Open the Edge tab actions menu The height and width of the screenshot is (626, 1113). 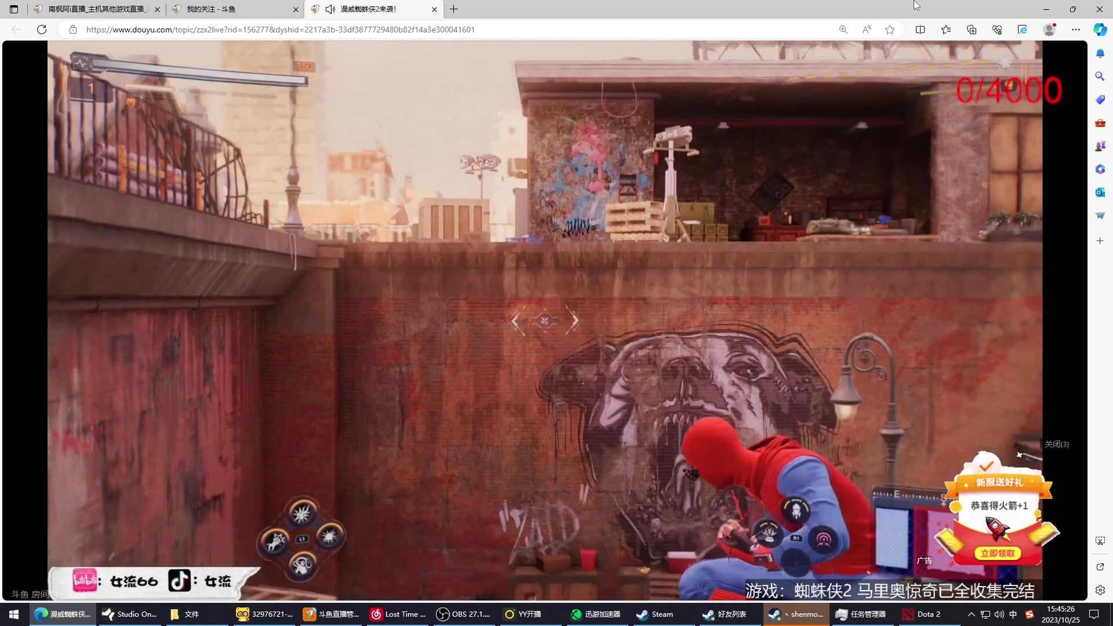tap(14, 9)
